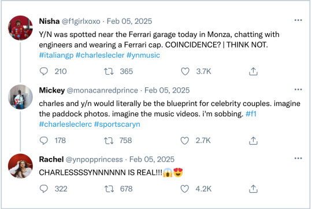312x209 pixels.
Task: Share Rachel's CHARLESSSSYNNNNNN tweet
Action: pos(253,189)
